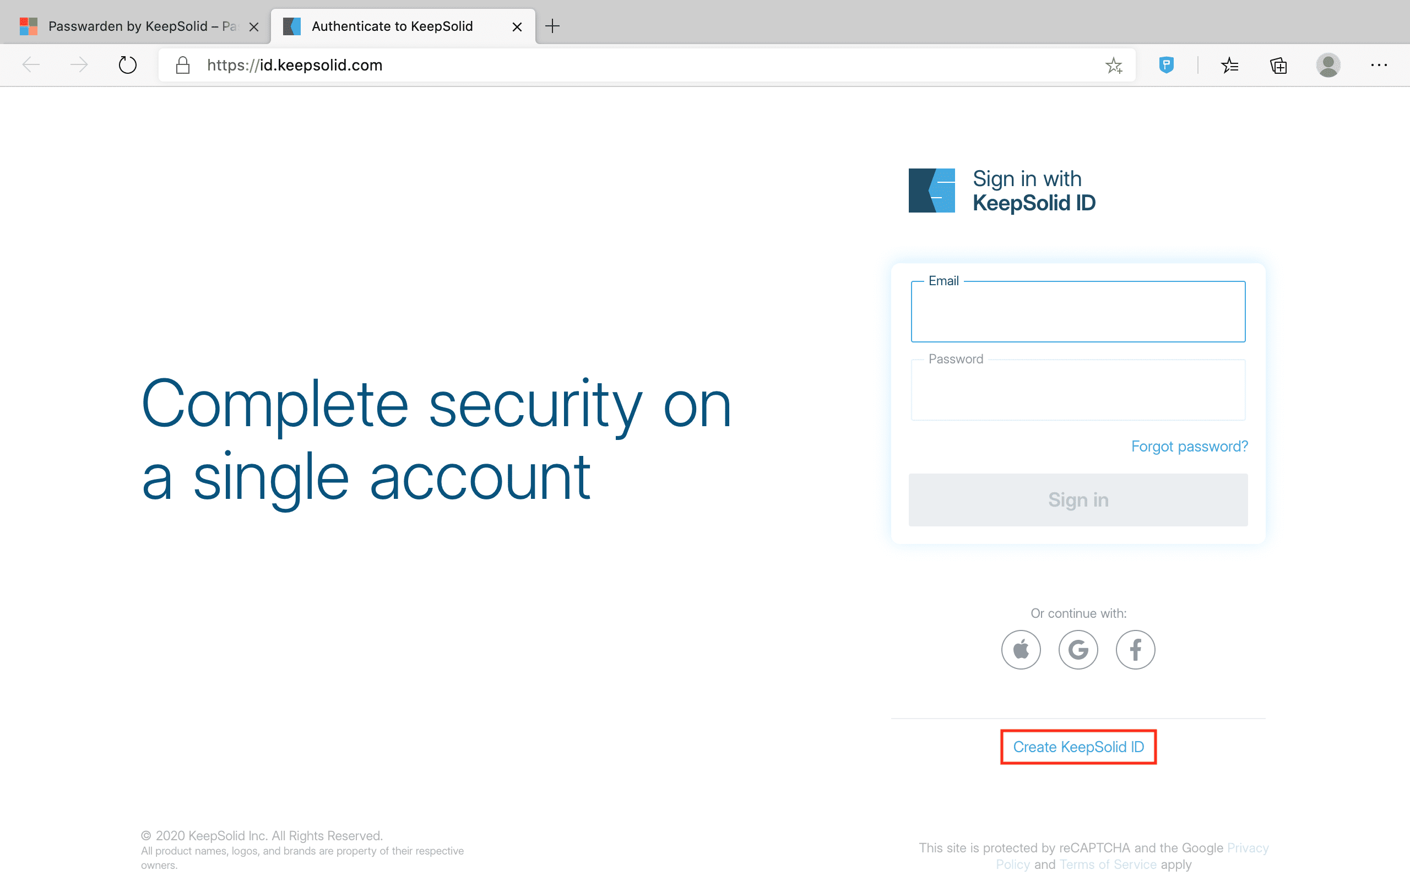The width and height of the screenshot is (1410, 881).
Task: Continue with Google icon button
Action: click(x=1078, y=650)
